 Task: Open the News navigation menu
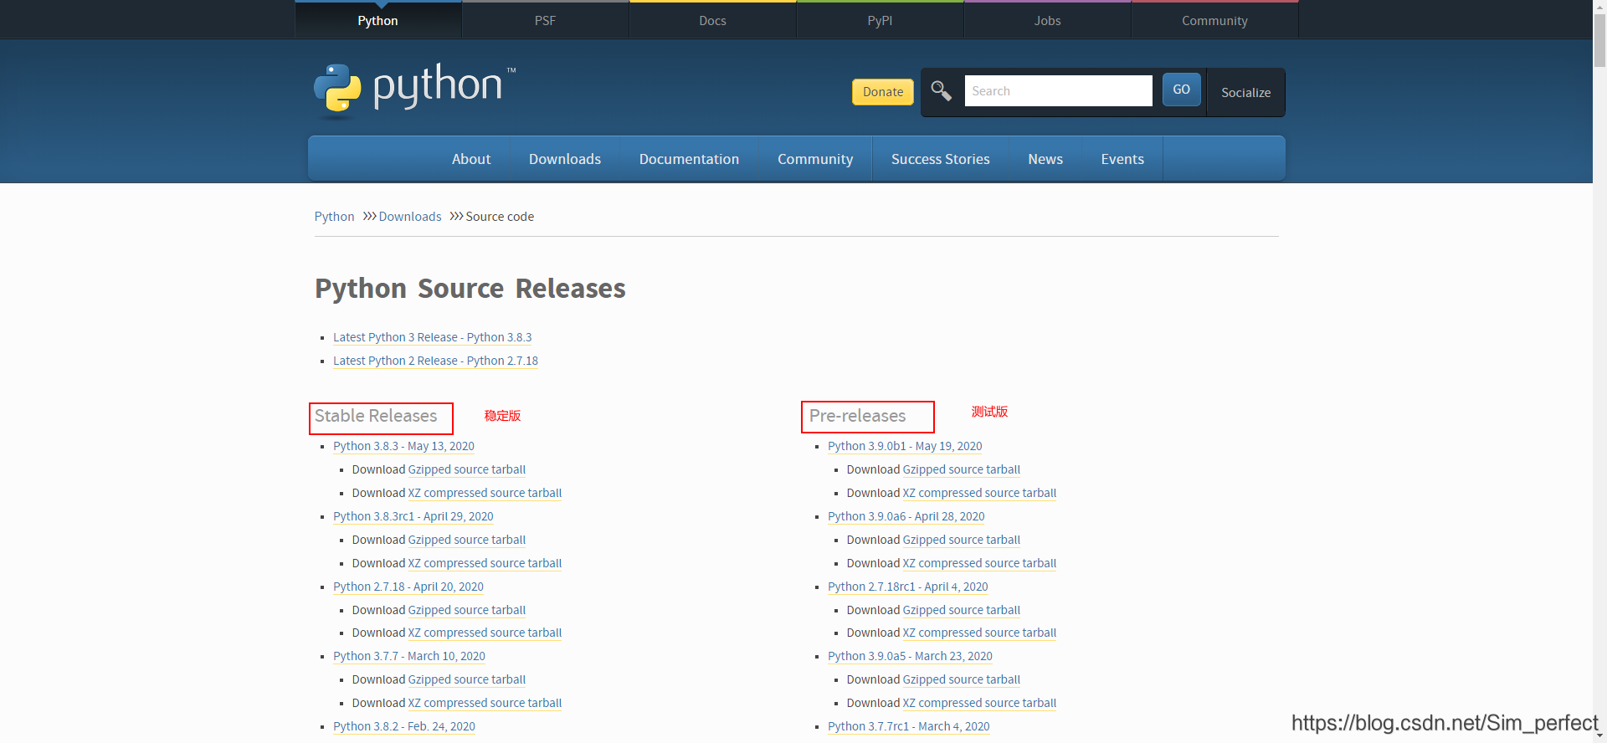1045,159
